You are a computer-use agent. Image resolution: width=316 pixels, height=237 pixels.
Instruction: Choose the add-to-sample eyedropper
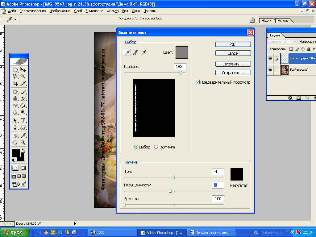pos(135,52)
